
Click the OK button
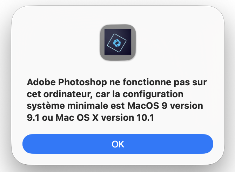pyautogui.click(x=117, y=144)
